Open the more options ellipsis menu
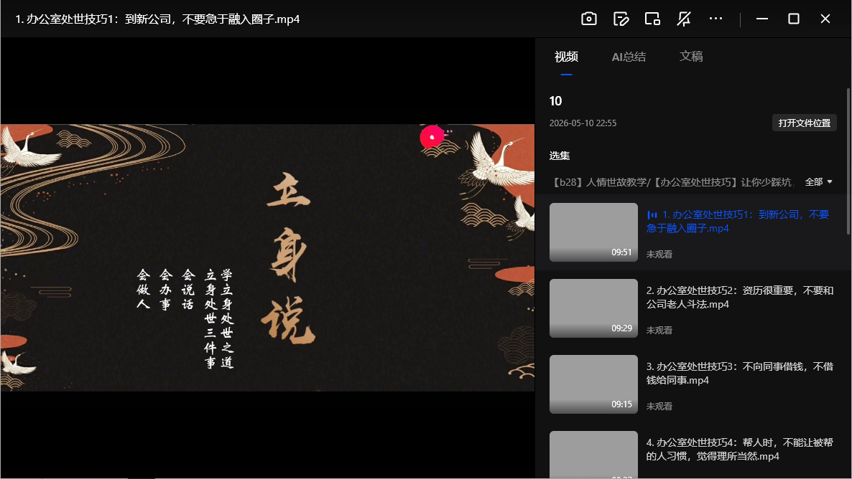 point(716,19)
